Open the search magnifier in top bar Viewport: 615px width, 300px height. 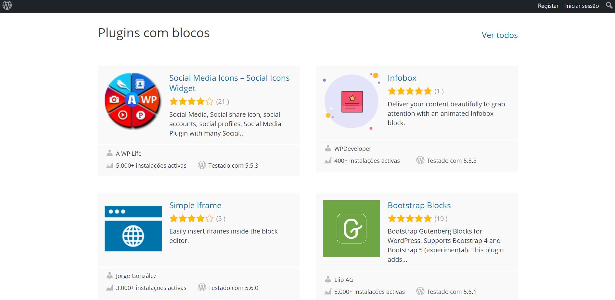click(609, 6)
